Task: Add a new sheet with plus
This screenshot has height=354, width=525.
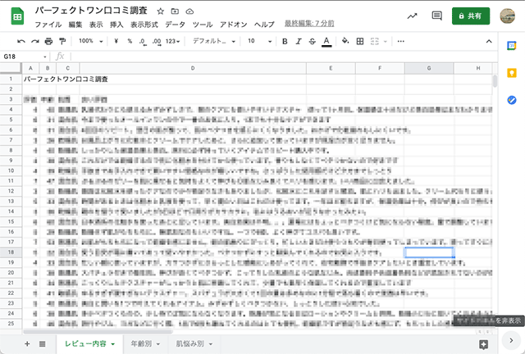Action: 27,343
